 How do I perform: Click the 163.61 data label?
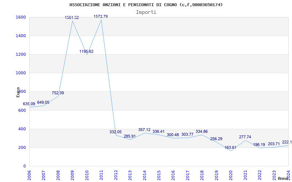(230, 147)
